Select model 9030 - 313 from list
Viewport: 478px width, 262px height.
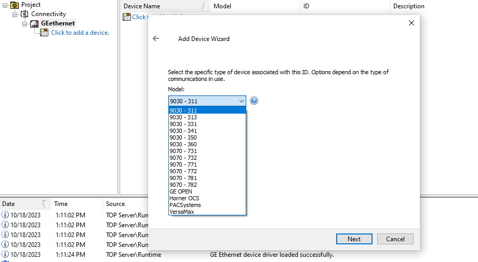pyautogui.click(x=207, y=117)
